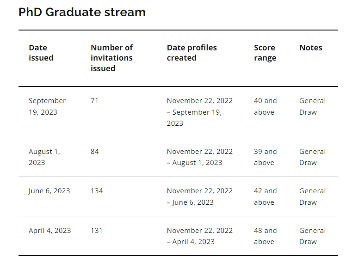Click the 39 and above score cell
The width and height of the screenshot is (359, 263).
[265, 157]
